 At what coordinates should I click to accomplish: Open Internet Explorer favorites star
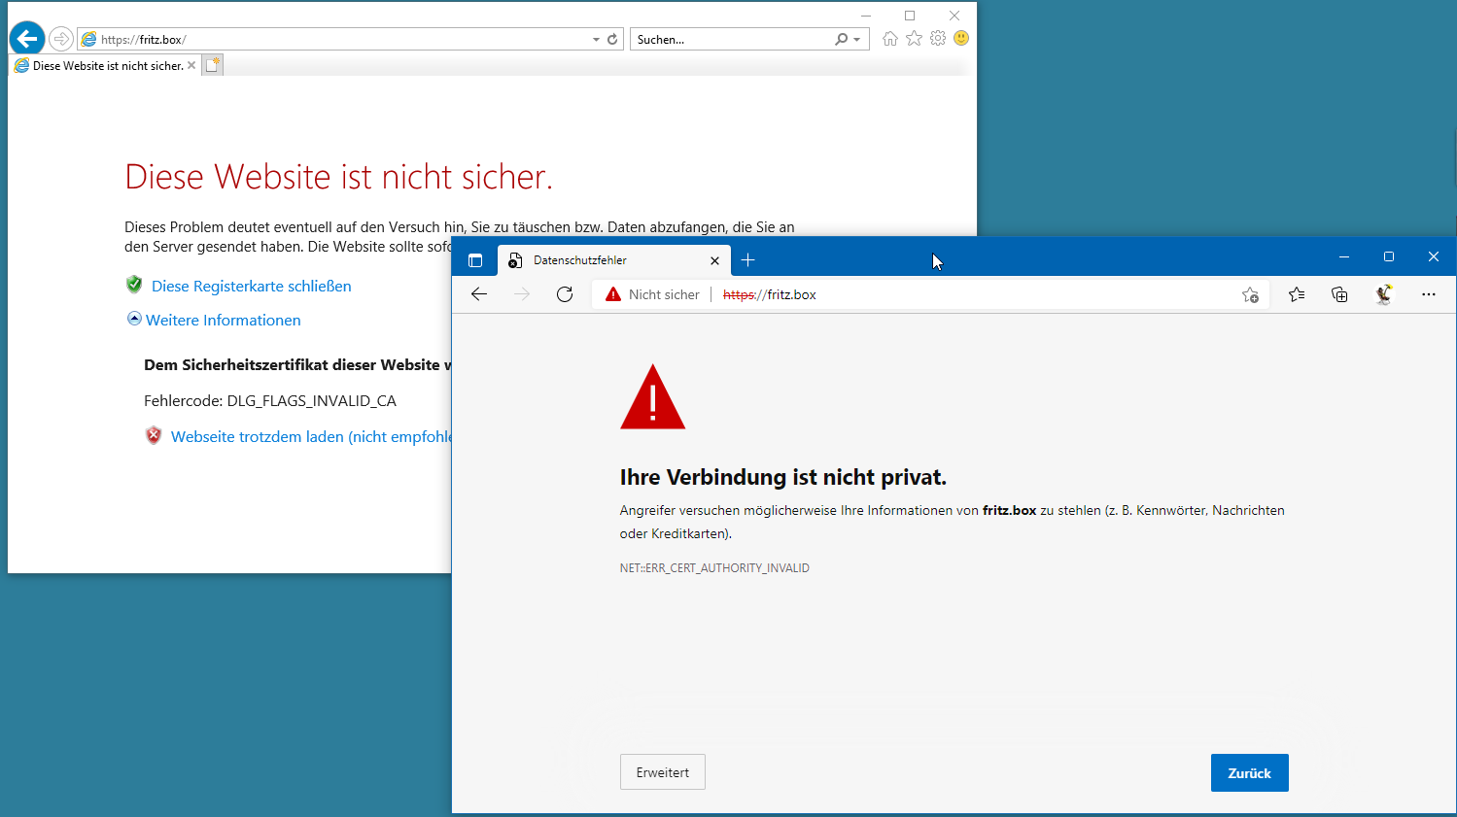914,39
